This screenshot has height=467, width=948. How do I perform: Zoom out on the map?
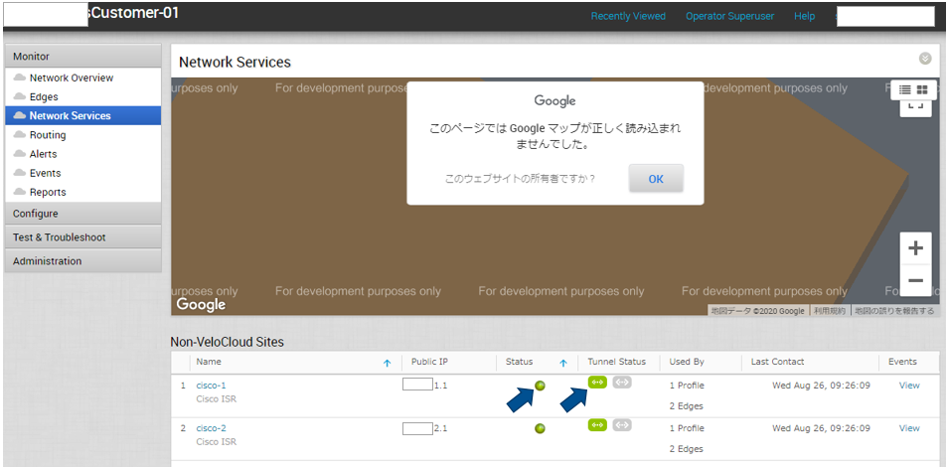coord(915,280)
